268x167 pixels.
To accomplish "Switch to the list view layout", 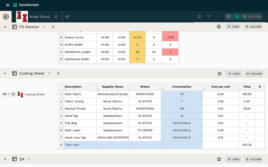I will 237,17.
